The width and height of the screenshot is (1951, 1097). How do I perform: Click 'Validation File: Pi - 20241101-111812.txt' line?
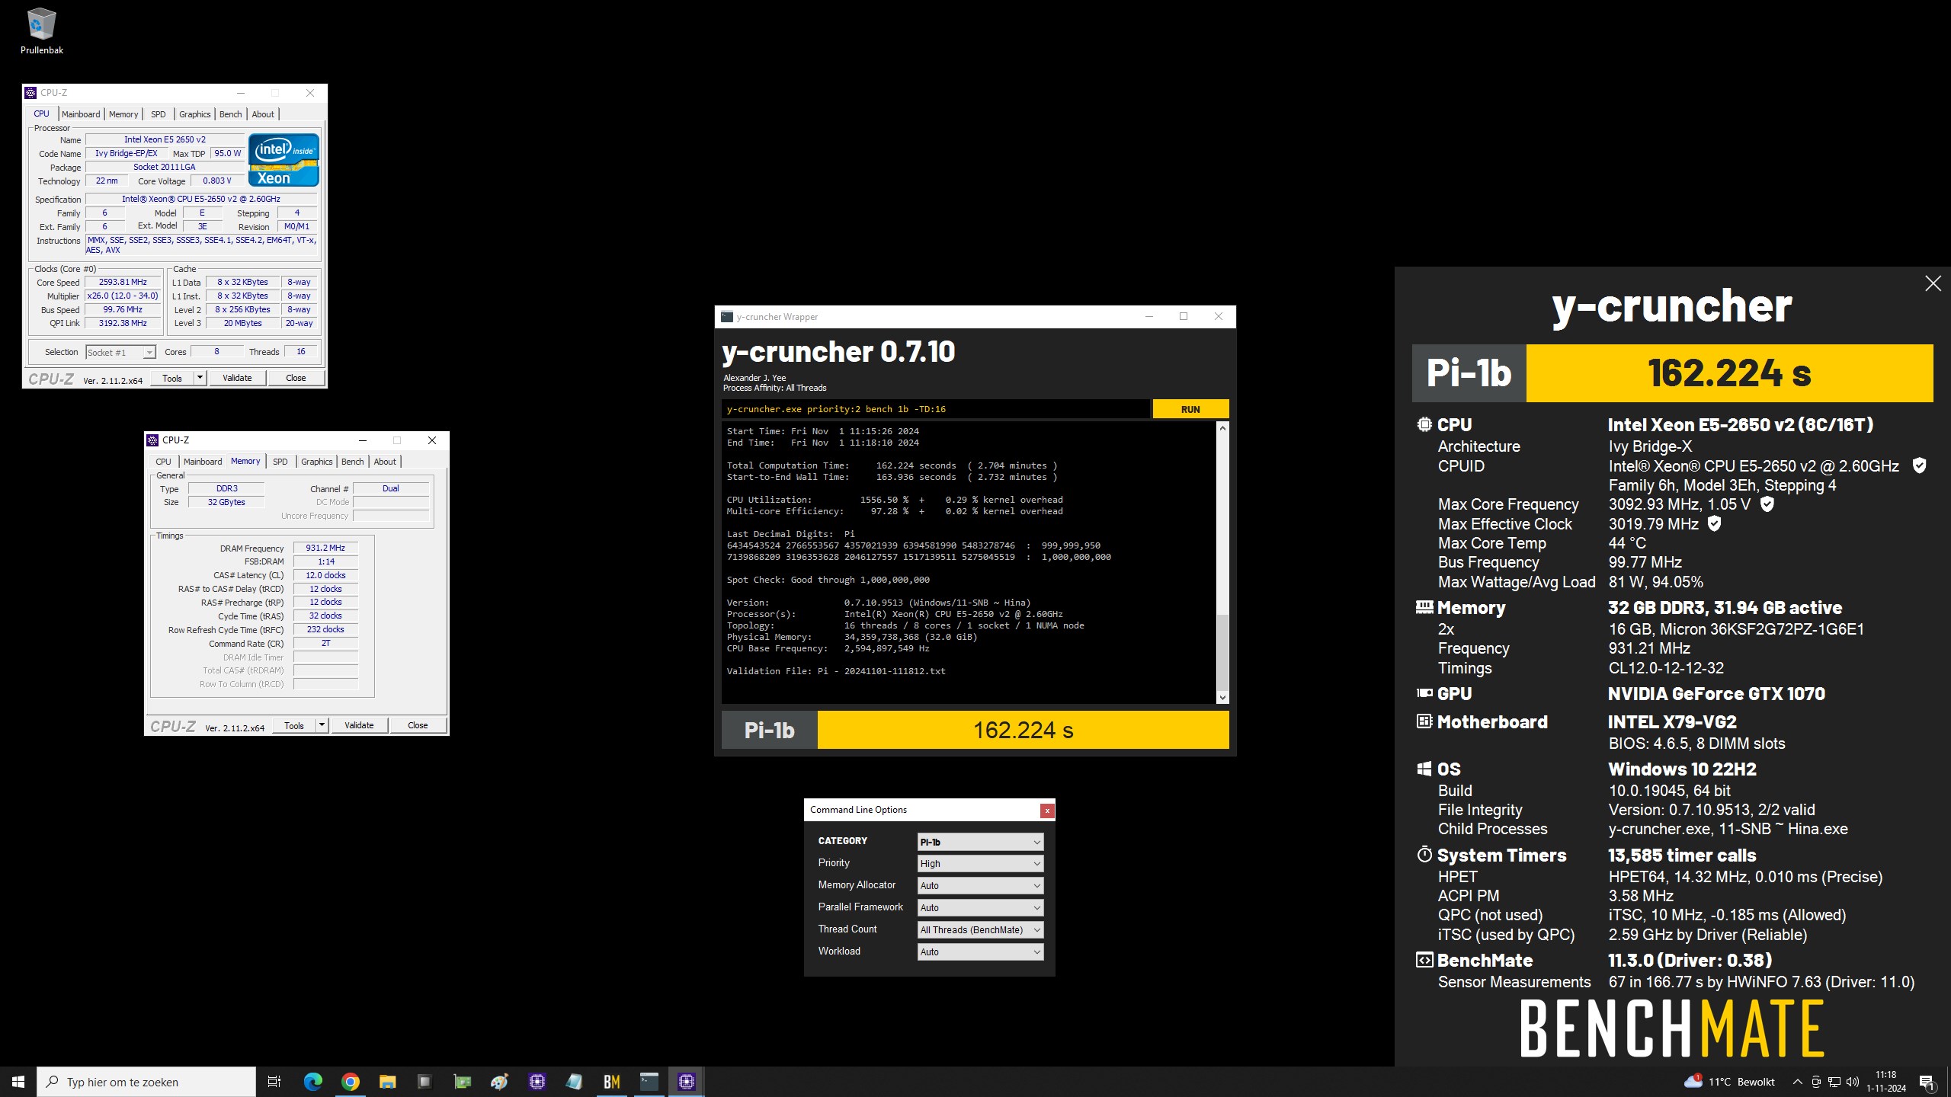pos(836,671)
